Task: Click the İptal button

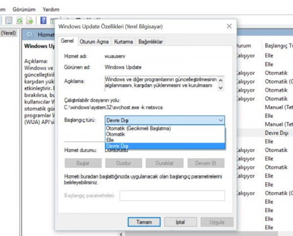Action: pos(180,222)
